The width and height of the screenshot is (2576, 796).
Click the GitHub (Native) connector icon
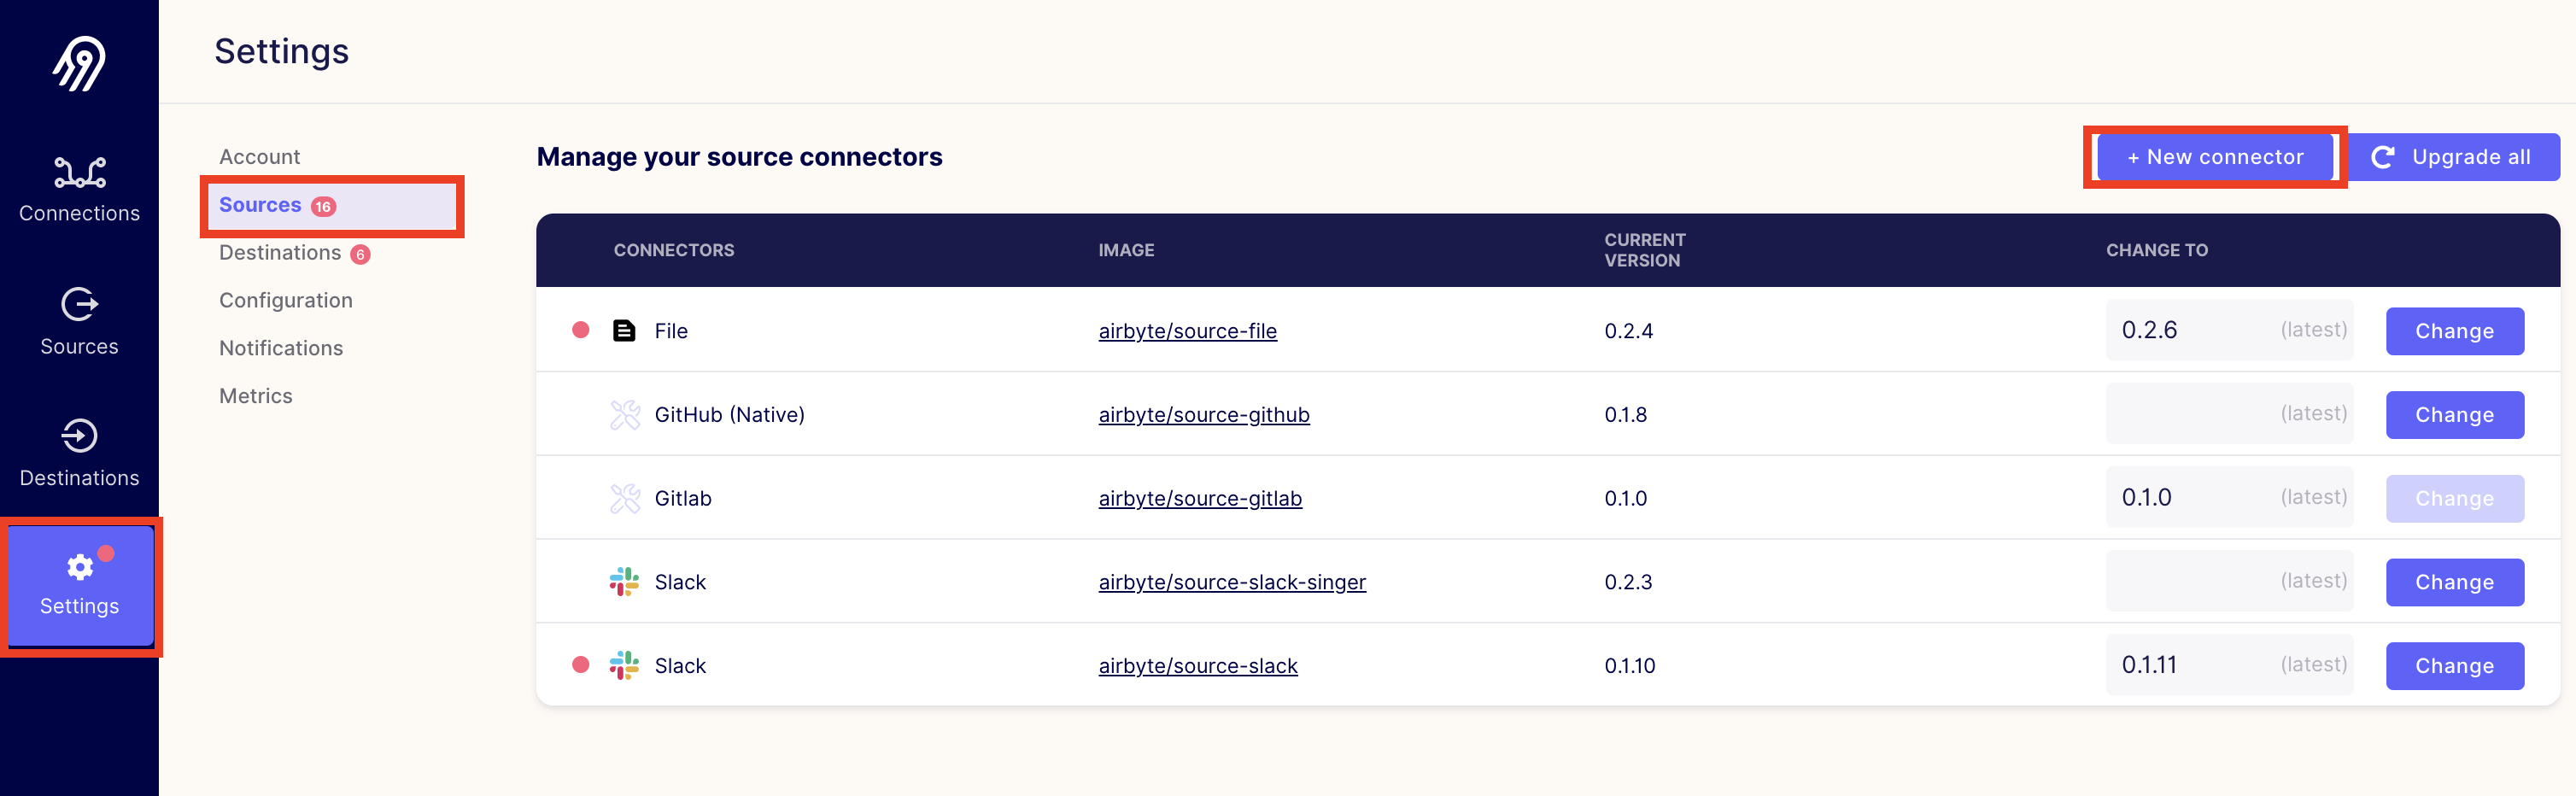tap(625, 413)
